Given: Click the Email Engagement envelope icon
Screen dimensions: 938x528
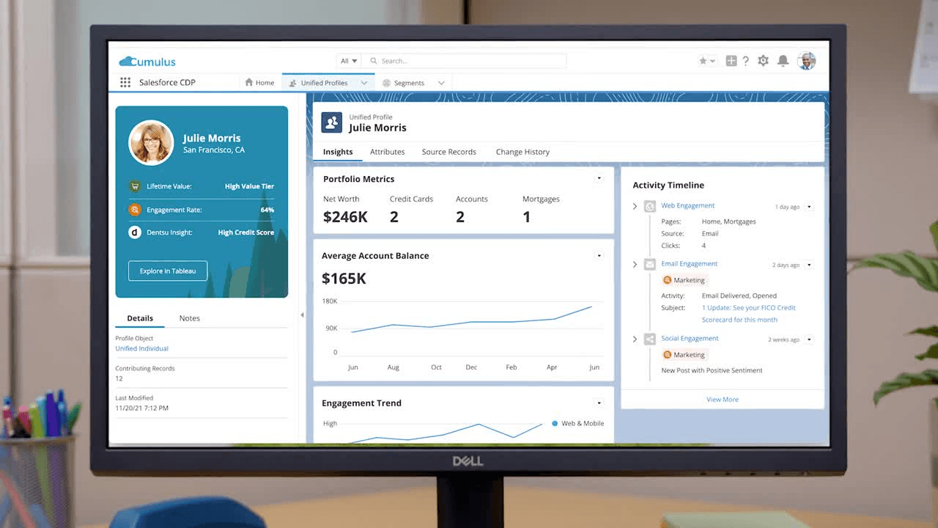Looking at the screenshot, I should click(649, 264).
